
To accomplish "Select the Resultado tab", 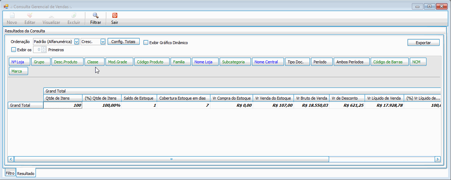I will (x=26, y=173).
